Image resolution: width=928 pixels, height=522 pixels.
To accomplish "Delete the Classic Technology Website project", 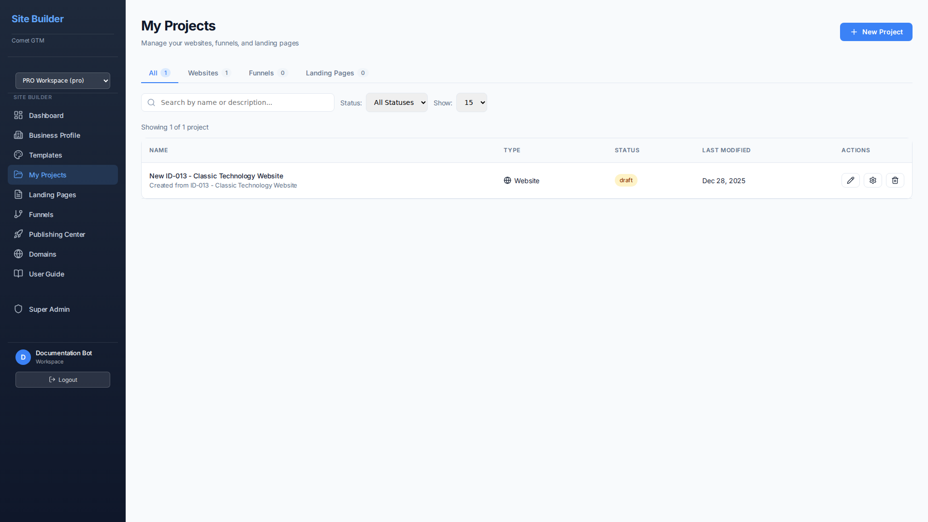I will [895, 180].
